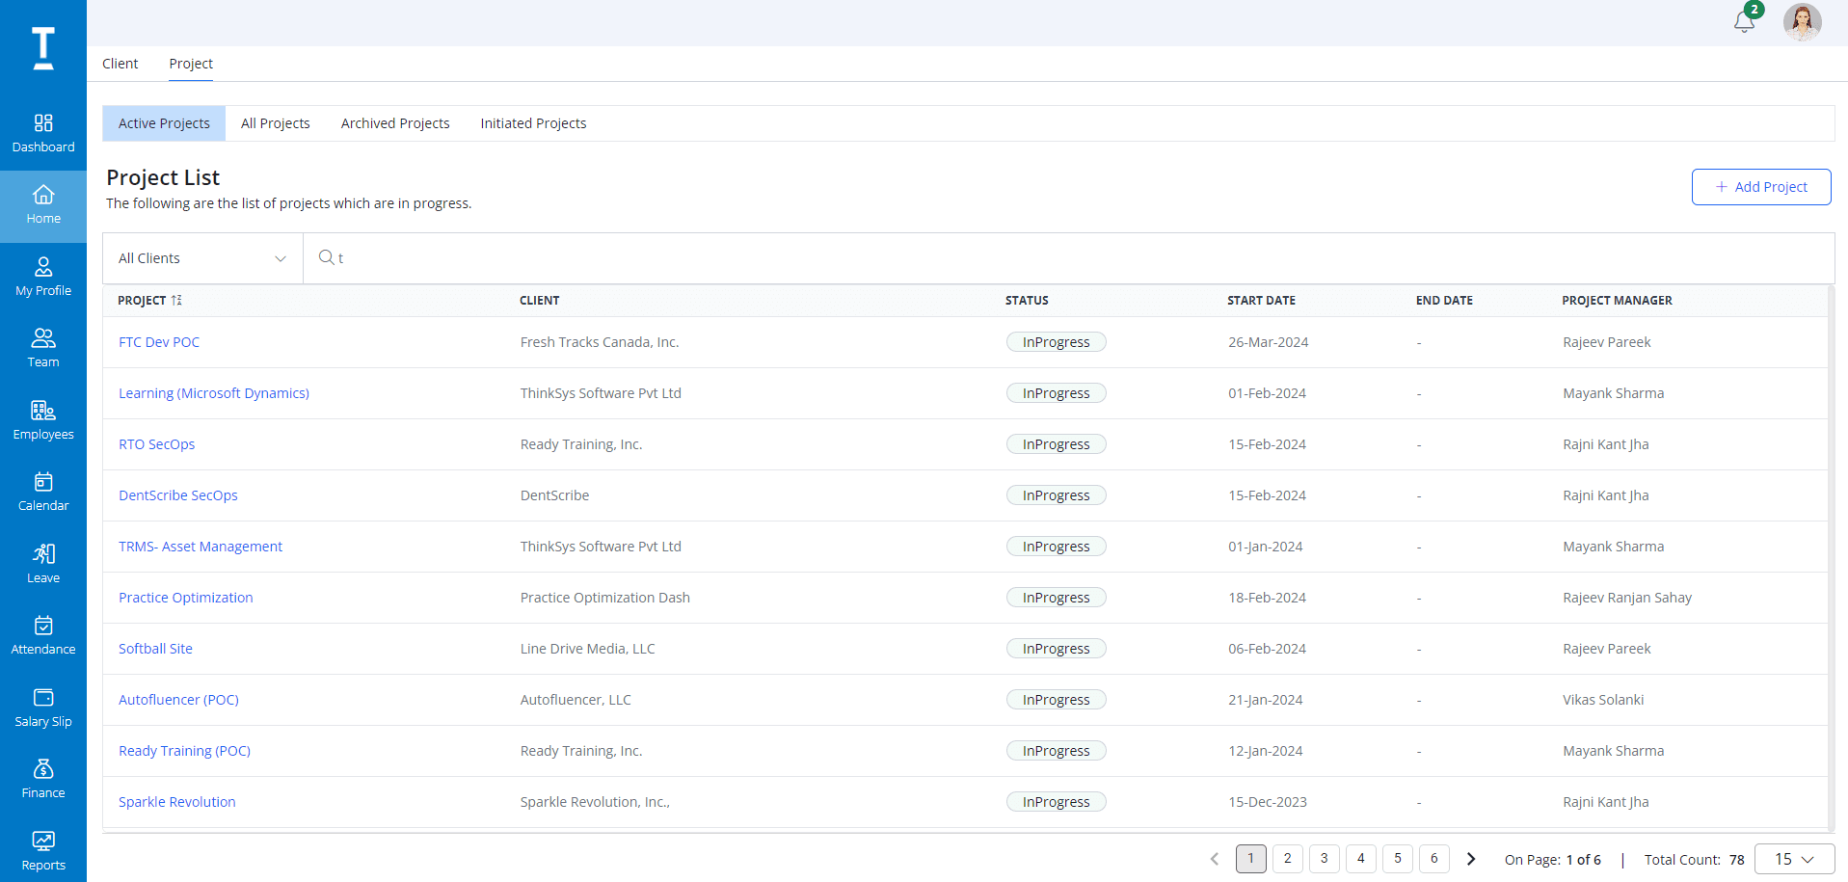
Task: Click start date 15-Dec-2023
Action: [1268, 802]
